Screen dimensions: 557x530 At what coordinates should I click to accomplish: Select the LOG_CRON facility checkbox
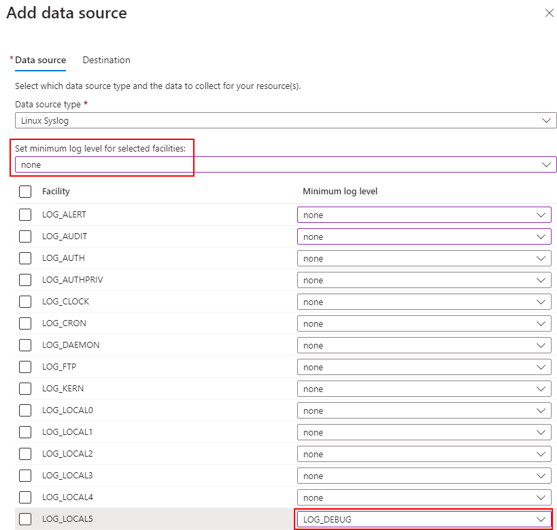click(x=25, y=323)
